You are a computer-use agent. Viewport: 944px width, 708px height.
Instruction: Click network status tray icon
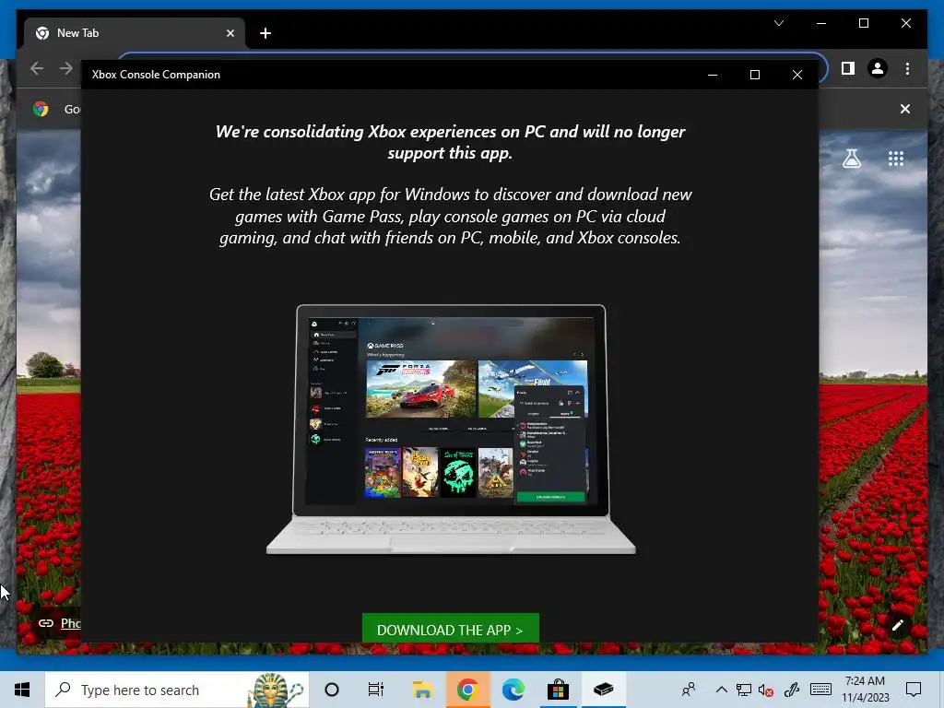pyautogui.click(x=744, y=690)
